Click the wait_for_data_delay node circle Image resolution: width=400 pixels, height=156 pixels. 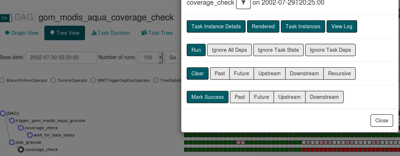30,135
